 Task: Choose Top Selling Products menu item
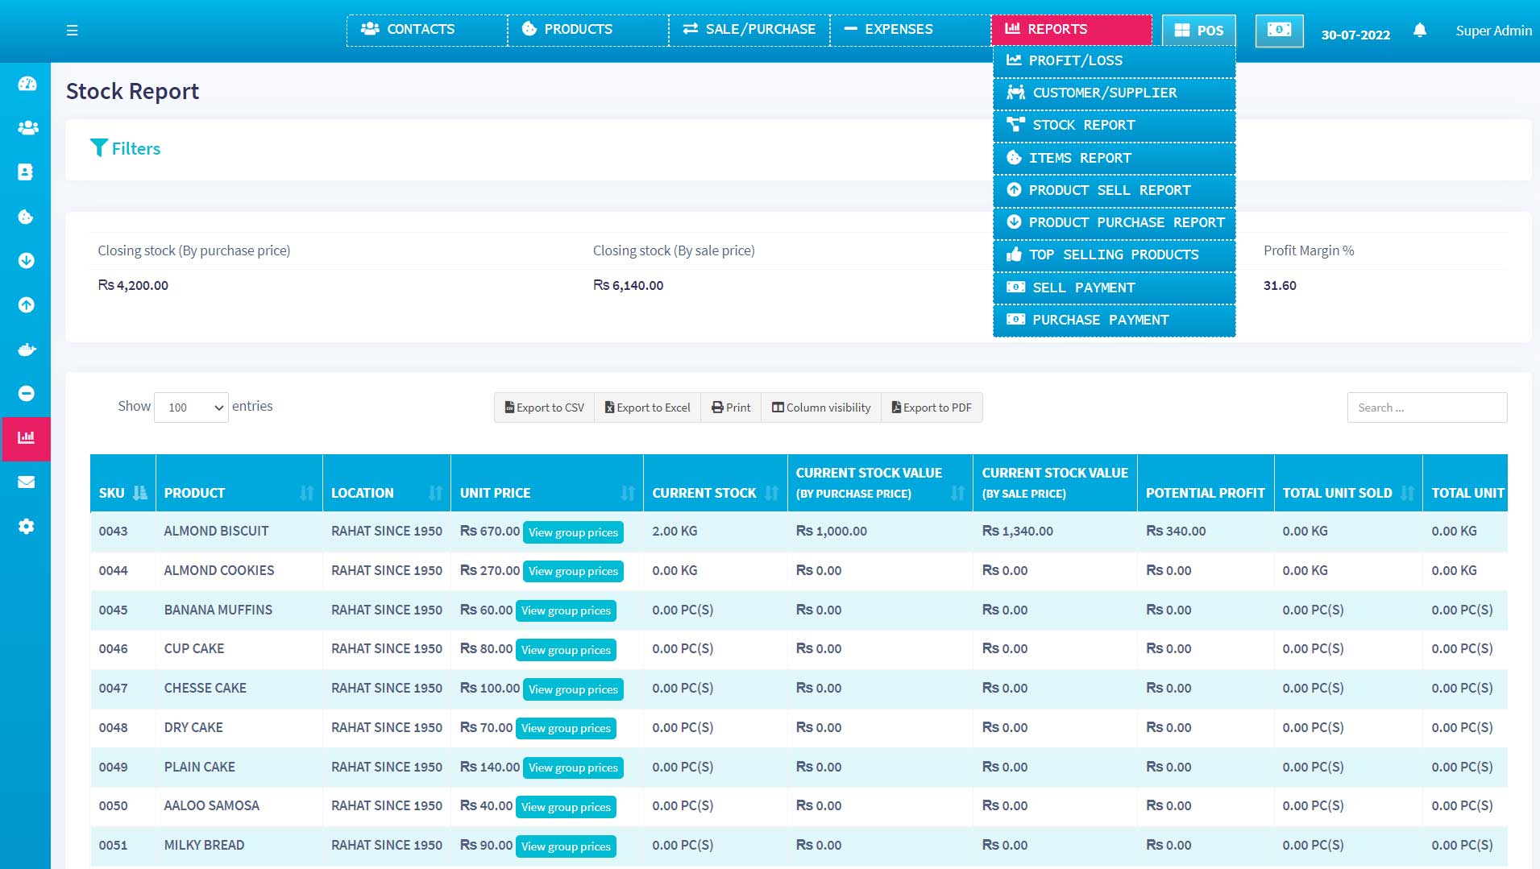coord(1114,255)
